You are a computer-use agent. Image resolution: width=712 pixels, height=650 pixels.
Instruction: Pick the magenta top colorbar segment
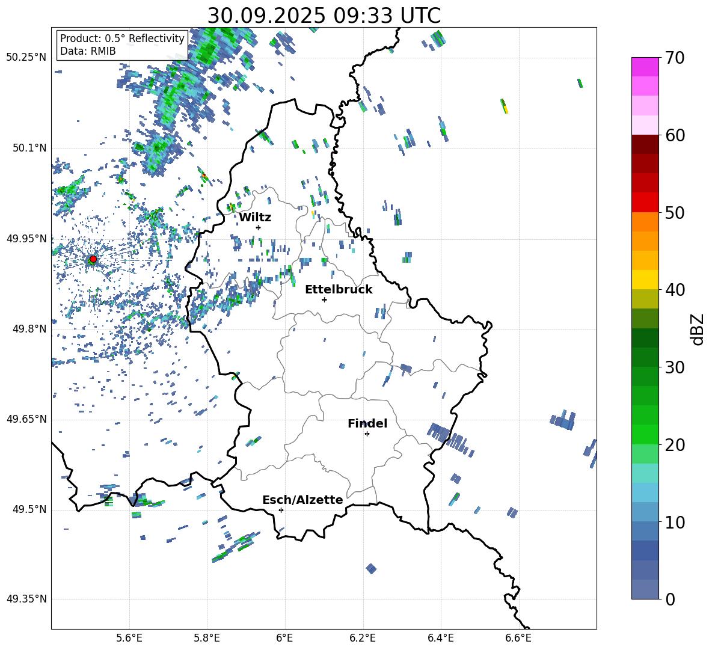(x=645, y=67)
